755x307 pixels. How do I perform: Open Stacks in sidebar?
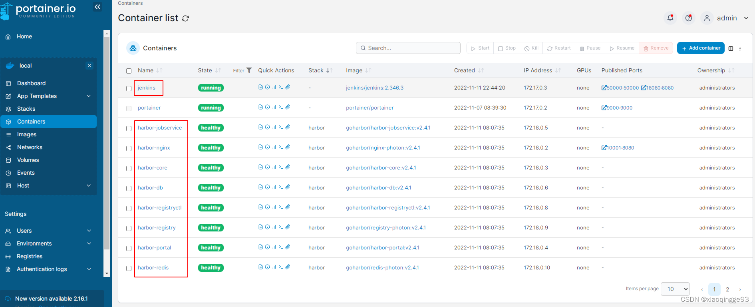(x=49, y=109)
